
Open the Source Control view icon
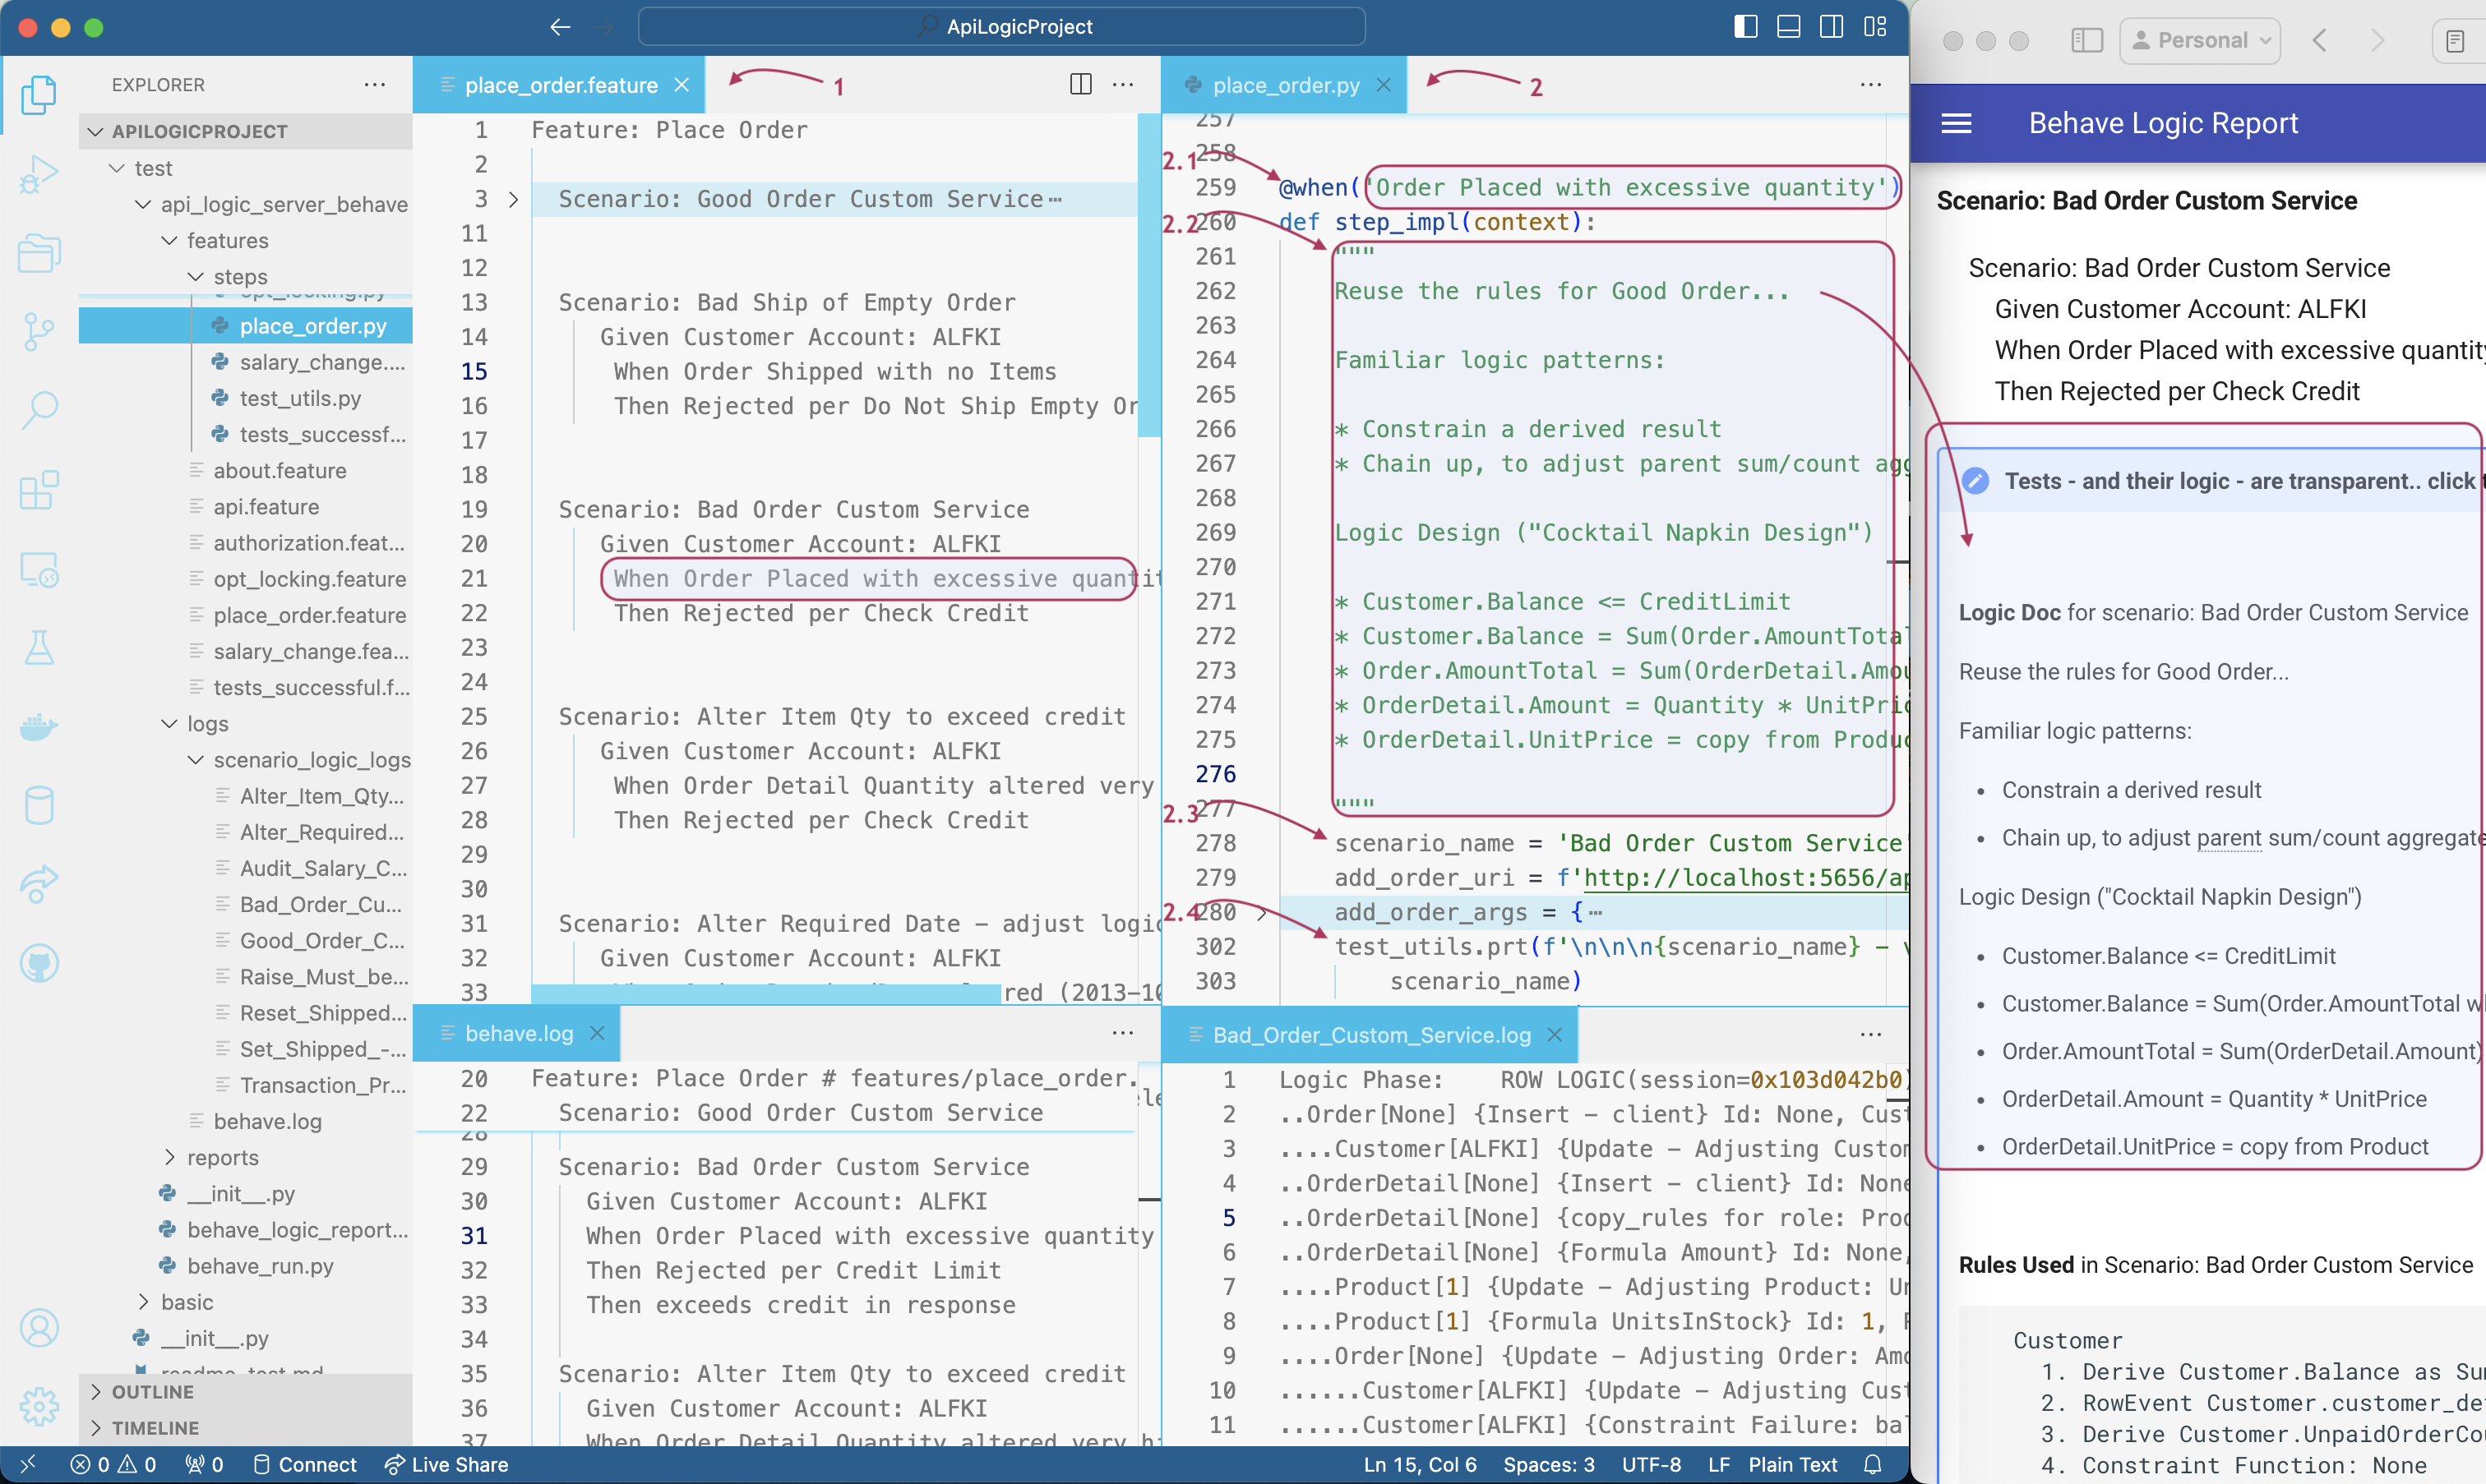tap(39, 331)
